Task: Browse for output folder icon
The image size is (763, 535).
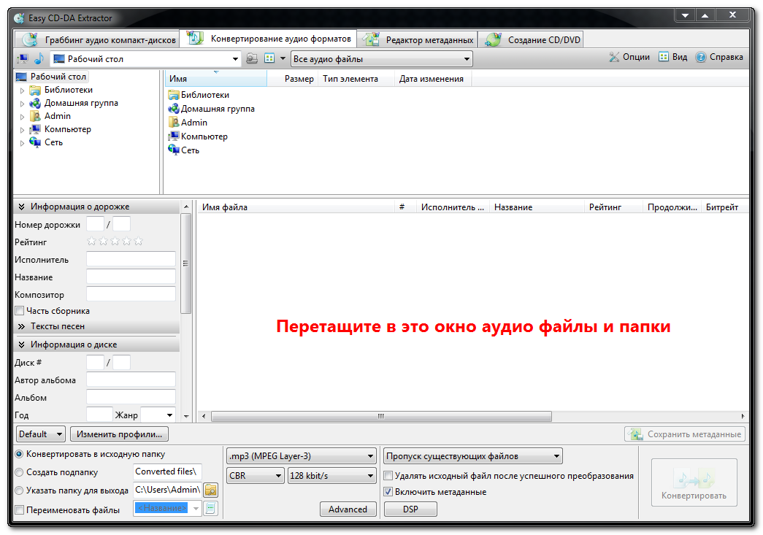Action: pos(211,490)
